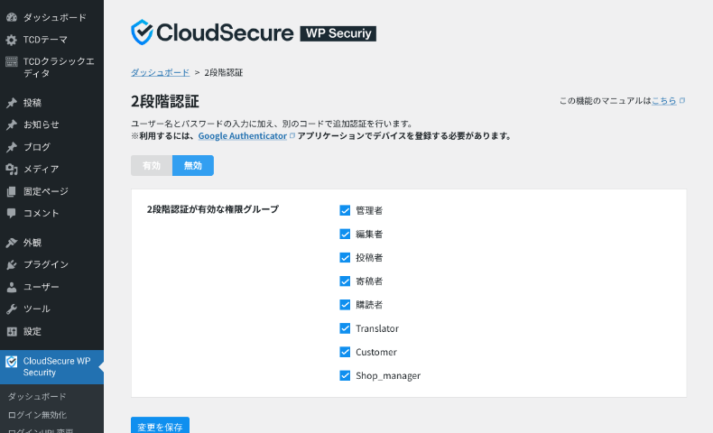
Task: Click the pages icon beside 固定ページ
Action: [x=12, y=191]
